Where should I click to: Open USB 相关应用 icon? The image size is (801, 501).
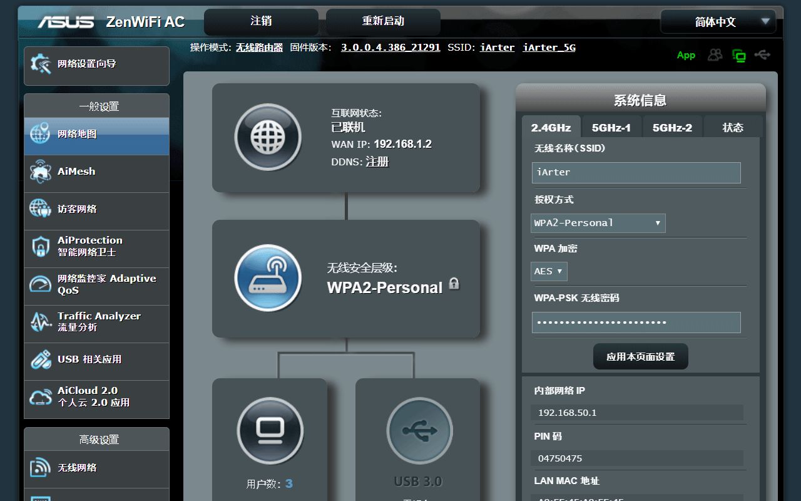click(x=40, y=359)
